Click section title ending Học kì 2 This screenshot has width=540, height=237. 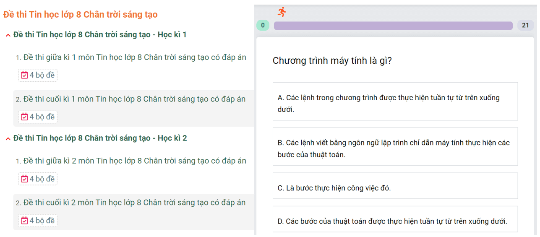(x=100, y=138)
